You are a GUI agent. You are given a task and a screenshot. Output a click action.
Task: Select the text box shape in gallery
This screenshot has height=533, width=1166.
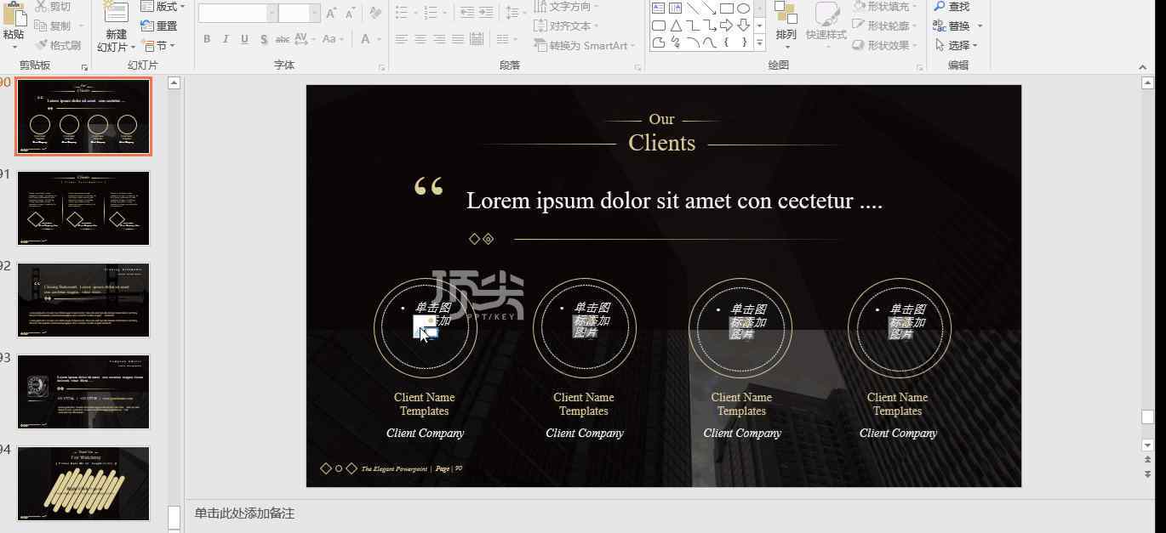coord(659,9)
